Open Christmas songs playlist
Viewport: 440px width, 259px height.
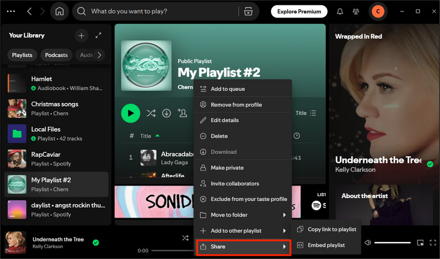click(57, 108)
